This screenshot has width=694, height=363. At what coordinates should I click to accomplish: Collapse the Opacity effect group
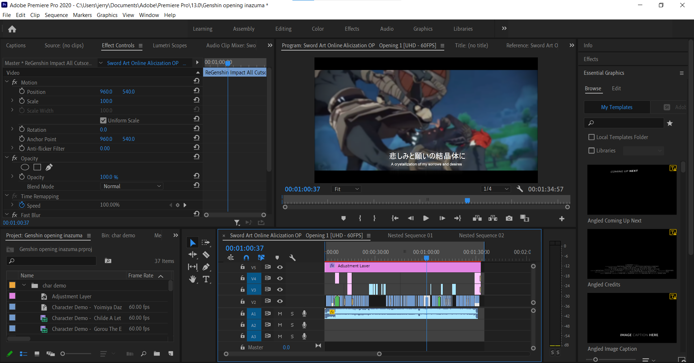(x=7, y=158)
